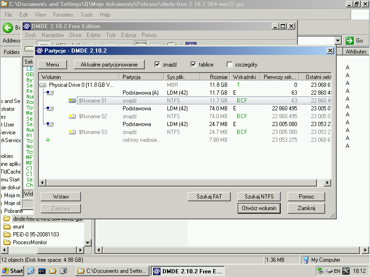Click the 'MBR' cell of Physical Drive 0
The height and width of the screenshot is (277, 370).
coord(173,85)
